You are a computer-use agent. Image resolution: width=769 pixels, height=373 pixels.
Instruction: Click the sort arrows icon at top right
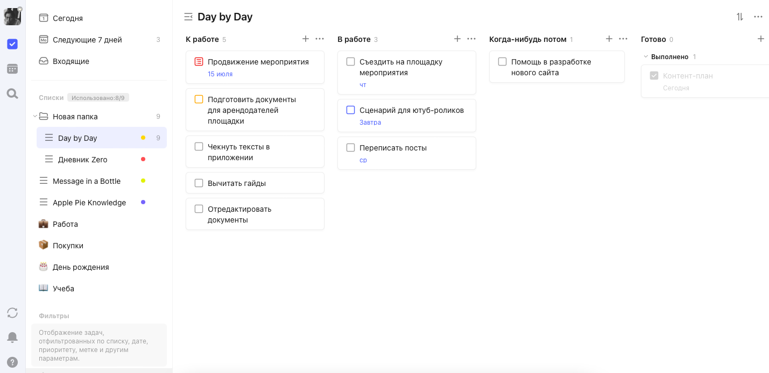point(740,17)
